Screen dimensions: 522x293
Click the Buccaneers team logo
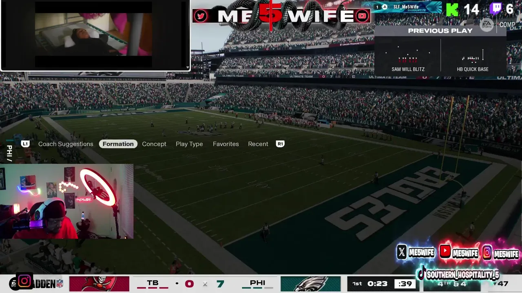tap(99, 284)
